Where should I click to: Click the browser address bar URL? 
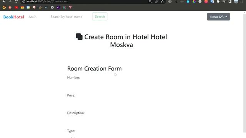point(47,2)
